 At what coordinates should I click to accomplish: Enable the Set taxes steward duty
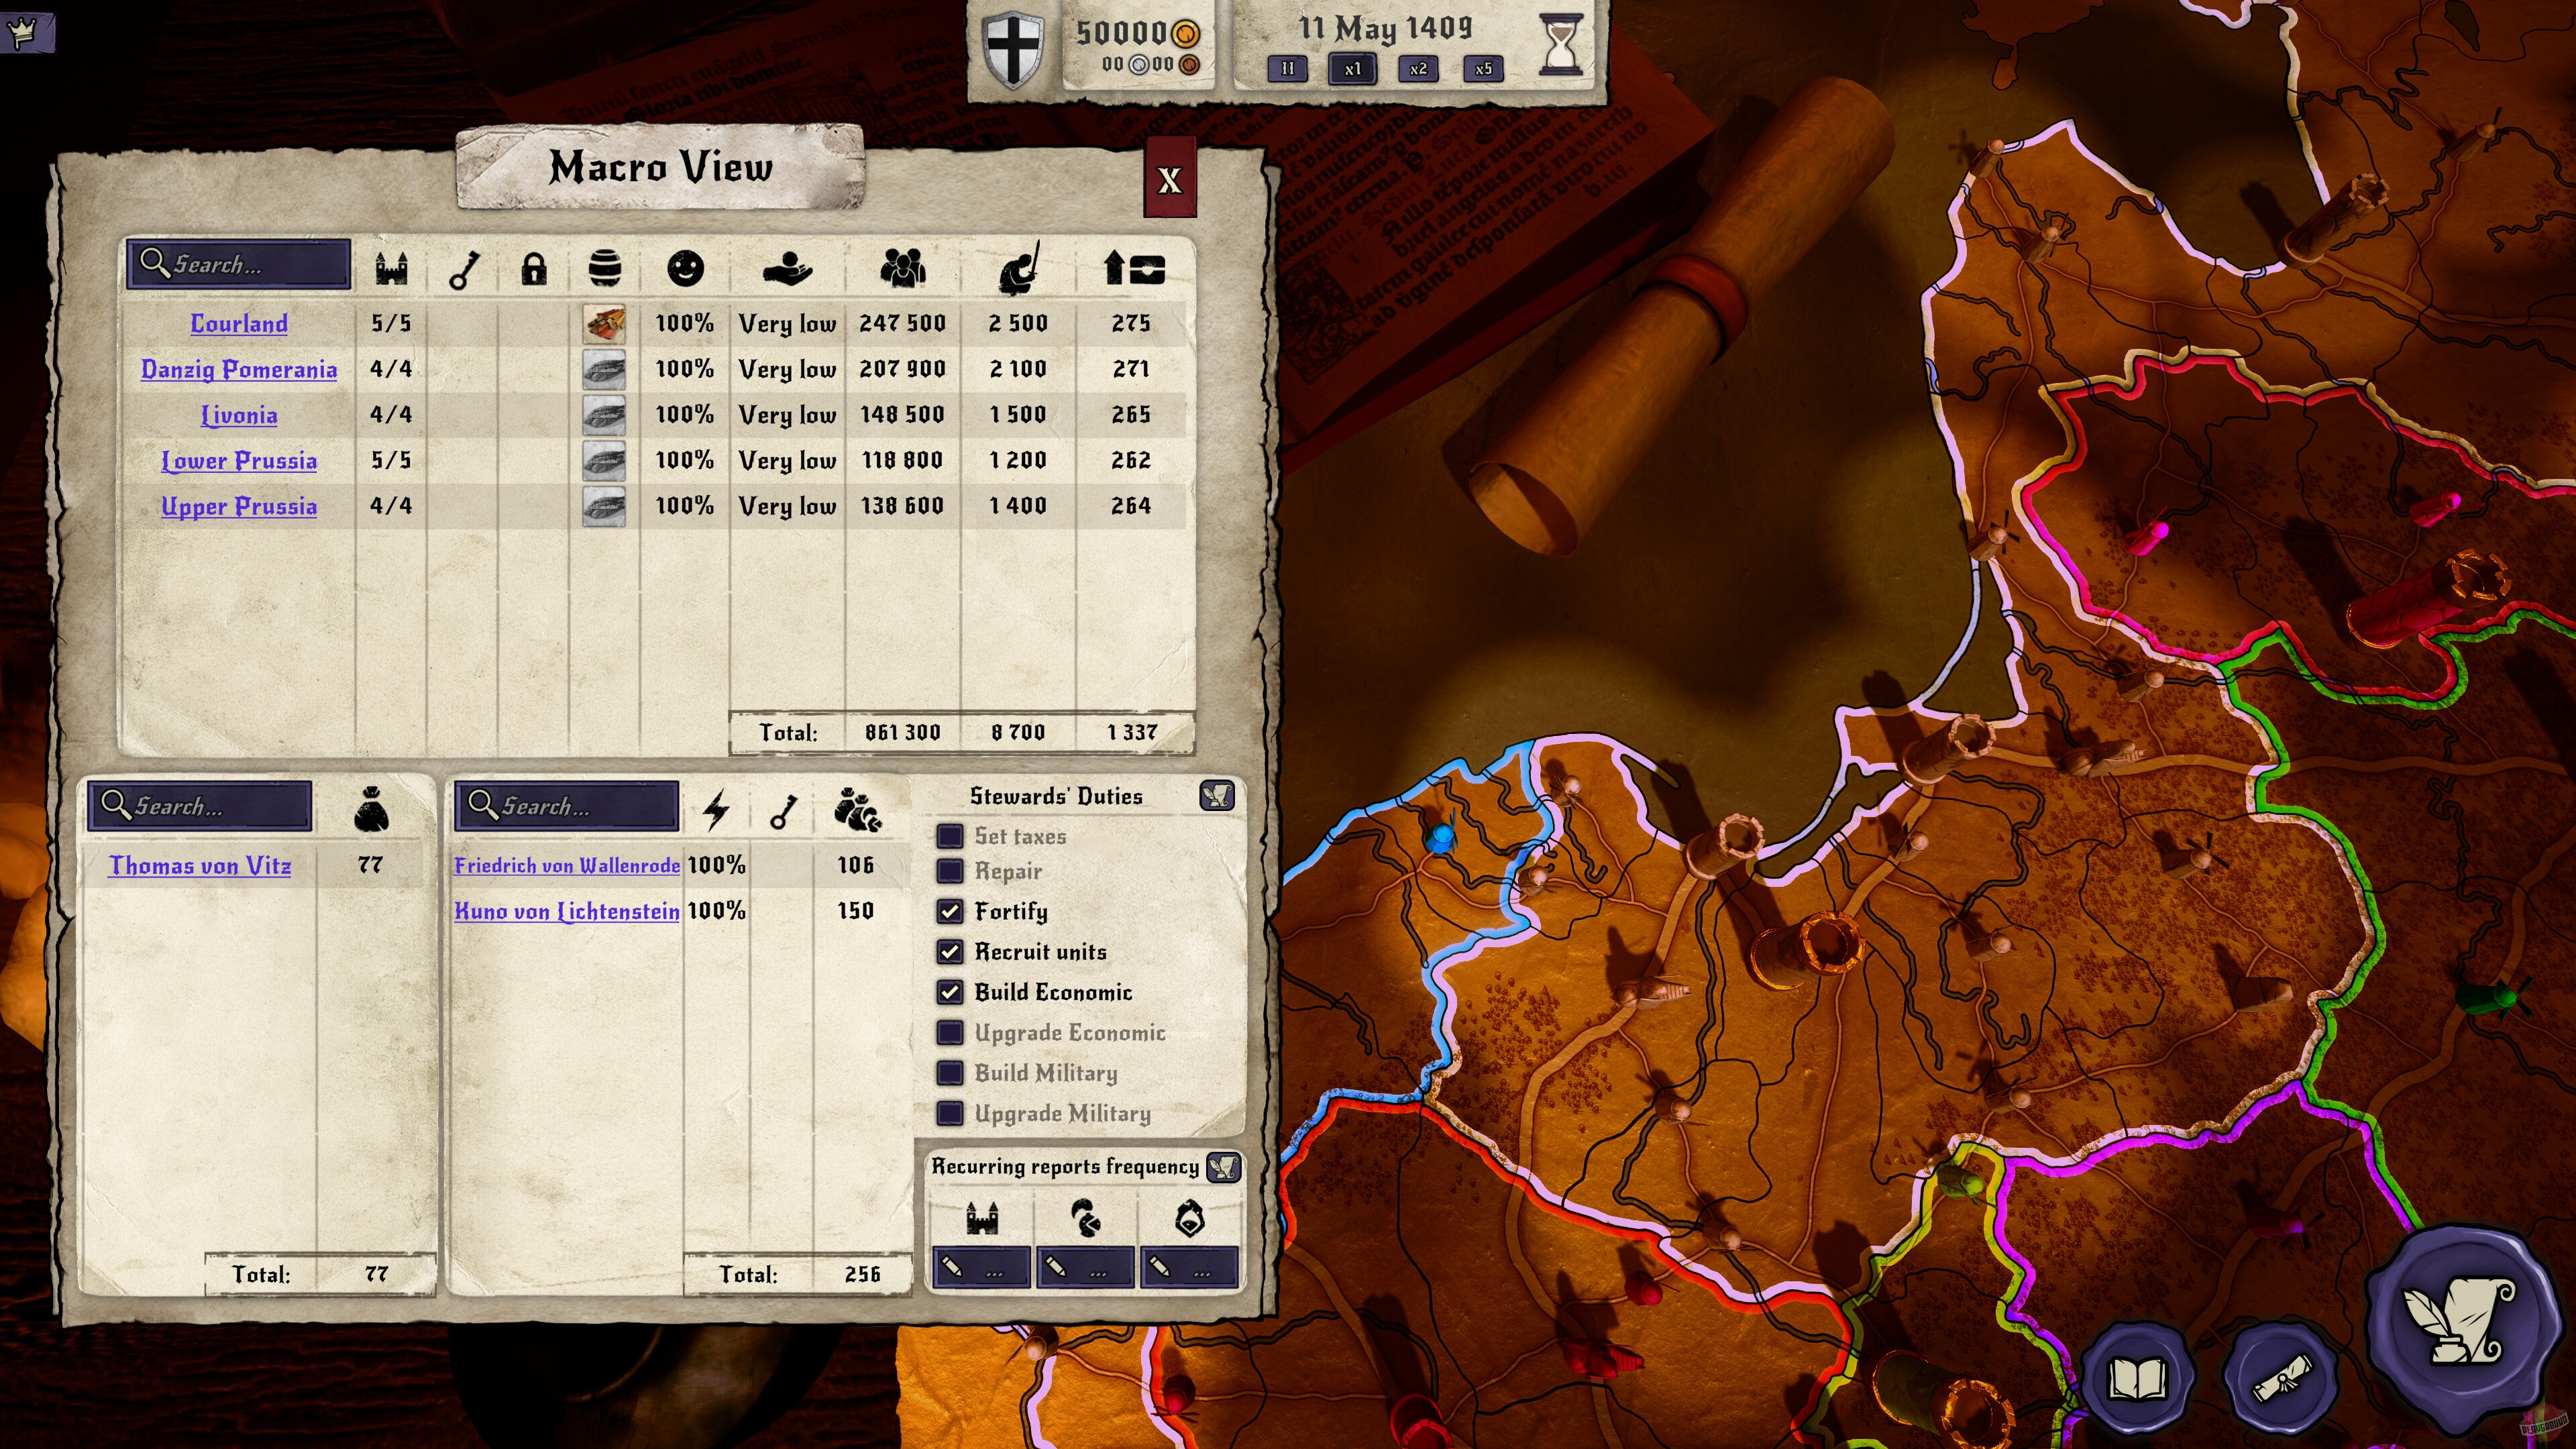click(x=950, y=836)
